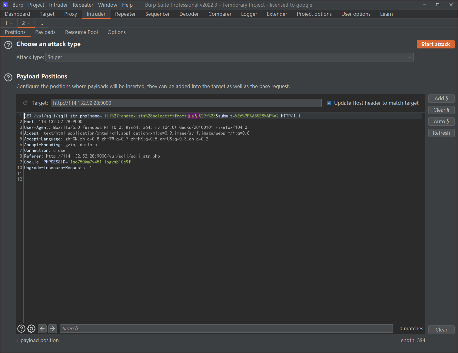Click the Start attack button
The width and height of the screenshot is (458, 353).
point(436,44)
